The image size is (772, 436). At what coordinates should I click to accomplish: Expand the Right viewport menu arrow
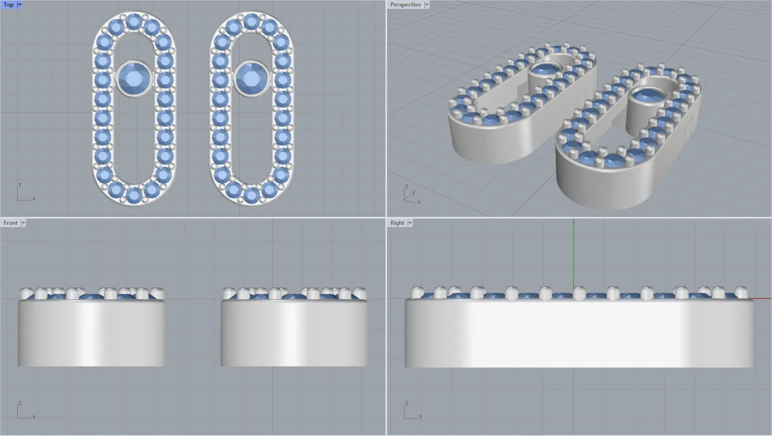click(x=410, y=223)
